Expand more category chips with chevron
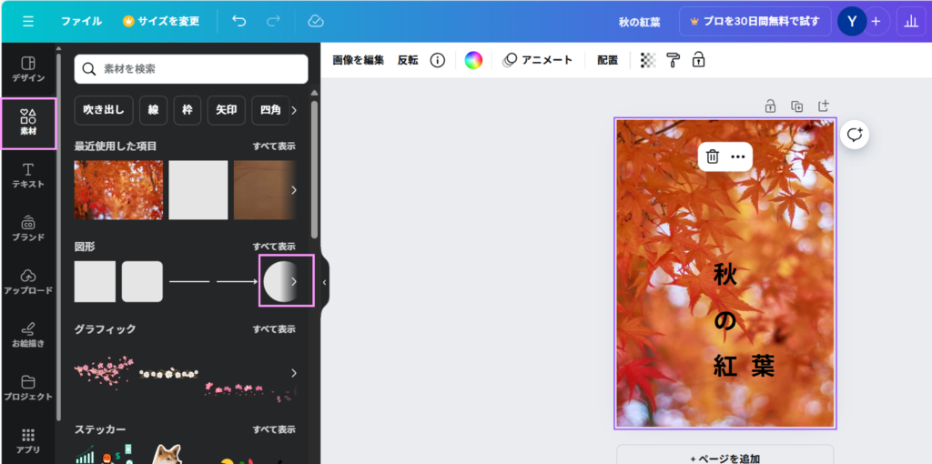The height and width of the screenshot is (464, 932). 294,110
